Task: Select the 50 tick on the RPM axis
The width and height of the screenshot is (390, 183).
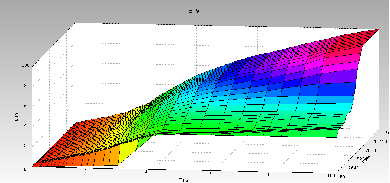Action: tap(343, 176)
